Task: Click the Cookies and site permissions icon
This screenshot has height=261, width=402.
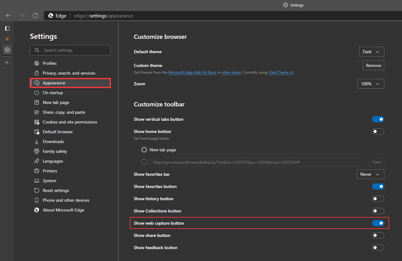Action: click(37, 122)
